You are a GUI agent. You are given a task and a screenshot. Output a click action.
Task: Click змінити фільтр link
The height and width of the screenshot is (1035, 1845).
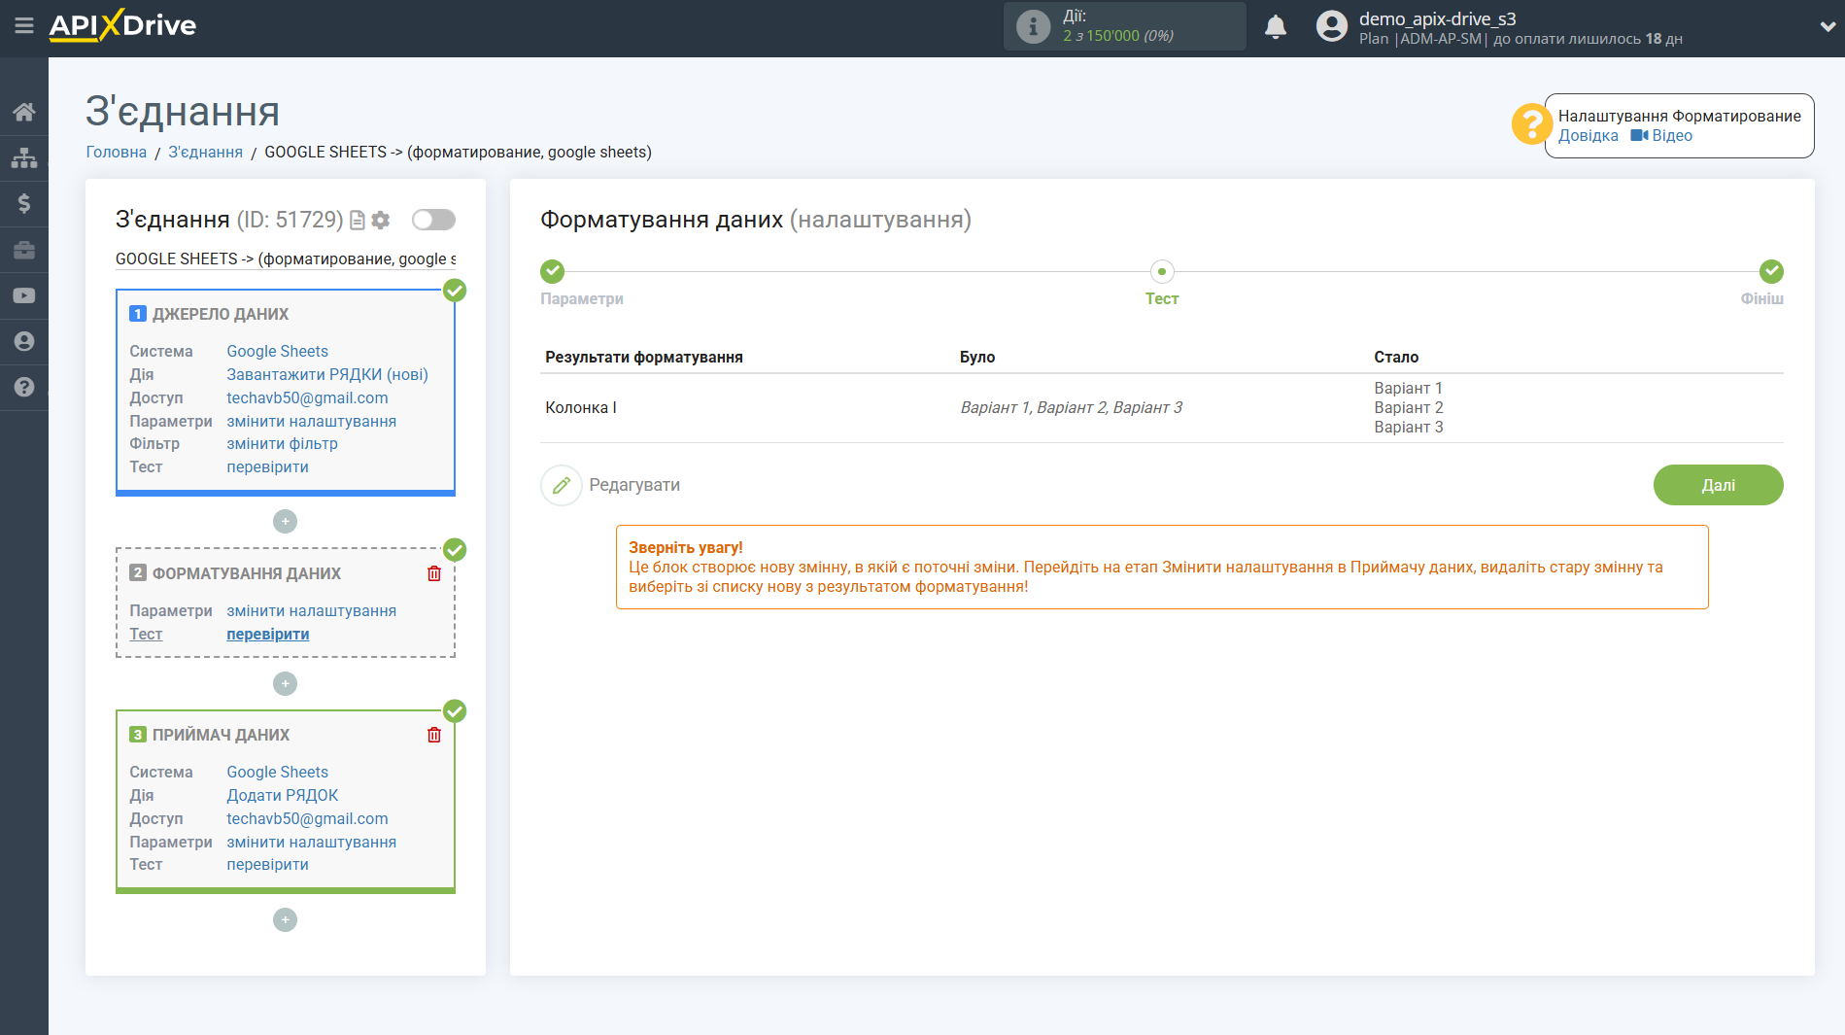(x=282, y=443)
